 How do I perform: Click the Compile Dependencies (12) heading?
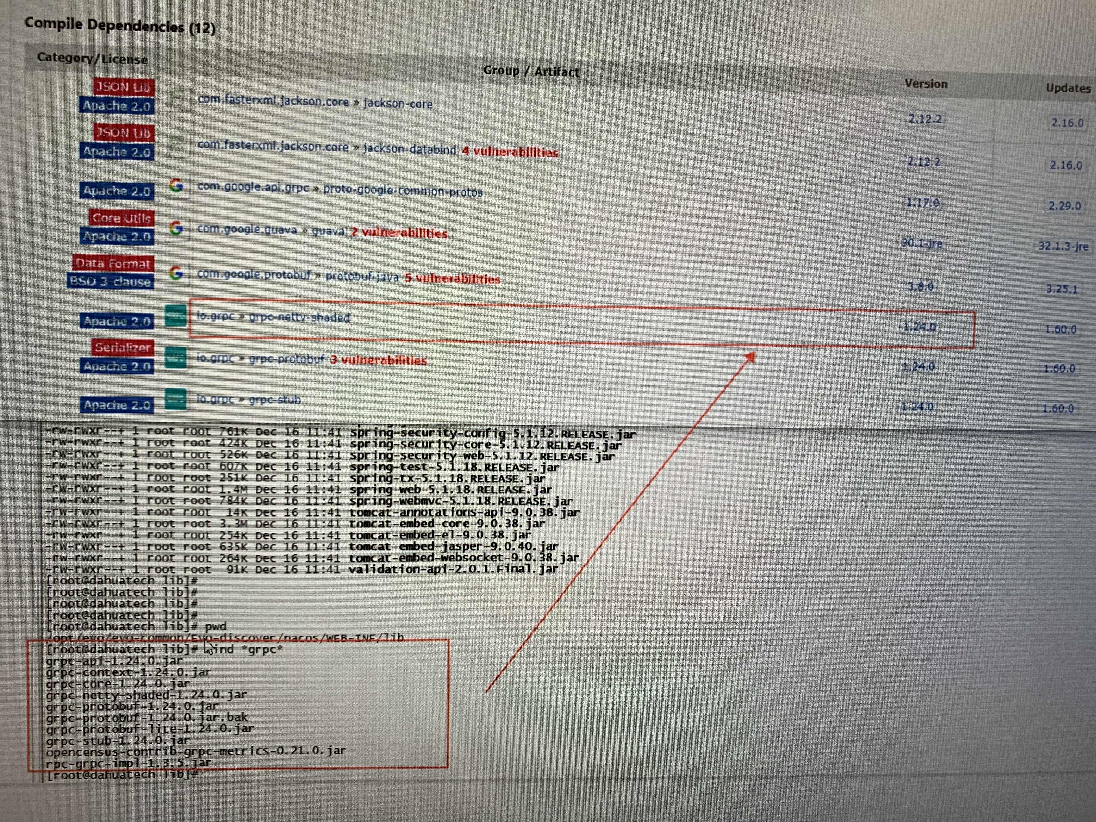tap(120, 25)
